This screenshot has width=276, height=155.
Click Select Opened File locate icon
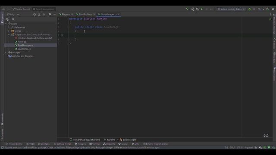click(34, 14)
